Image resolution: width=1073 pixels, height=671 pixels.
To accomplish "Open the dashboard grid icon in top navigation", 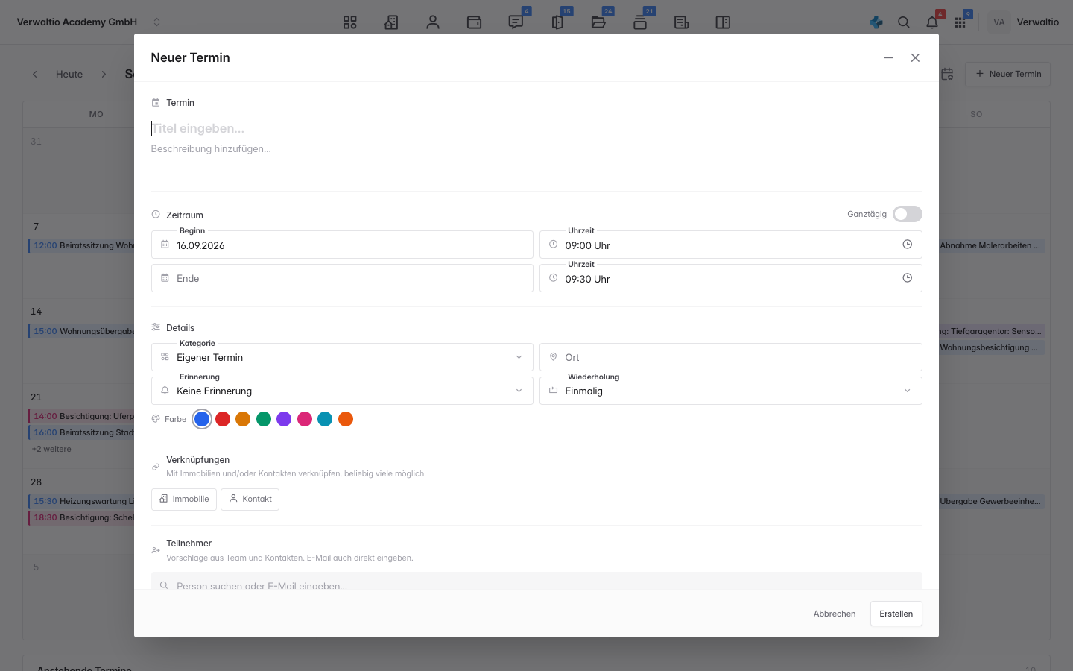I will click(x=349, y=22).
